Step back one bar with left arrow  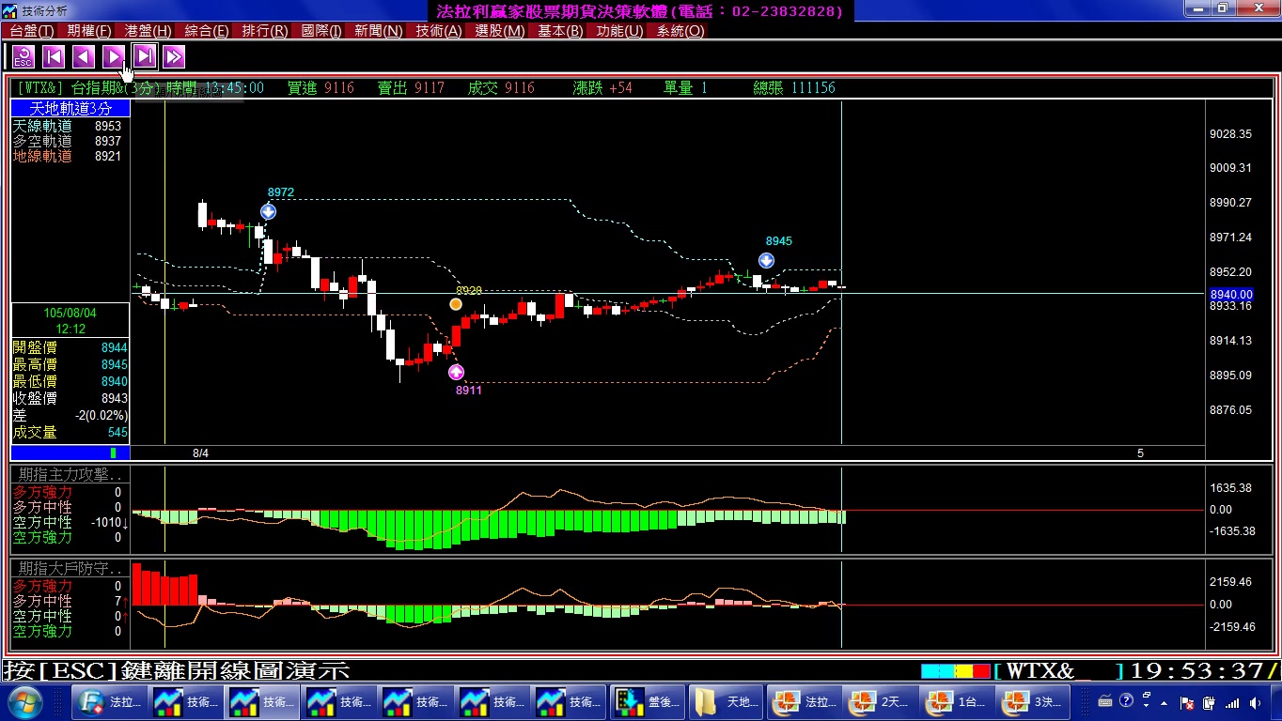84,57
